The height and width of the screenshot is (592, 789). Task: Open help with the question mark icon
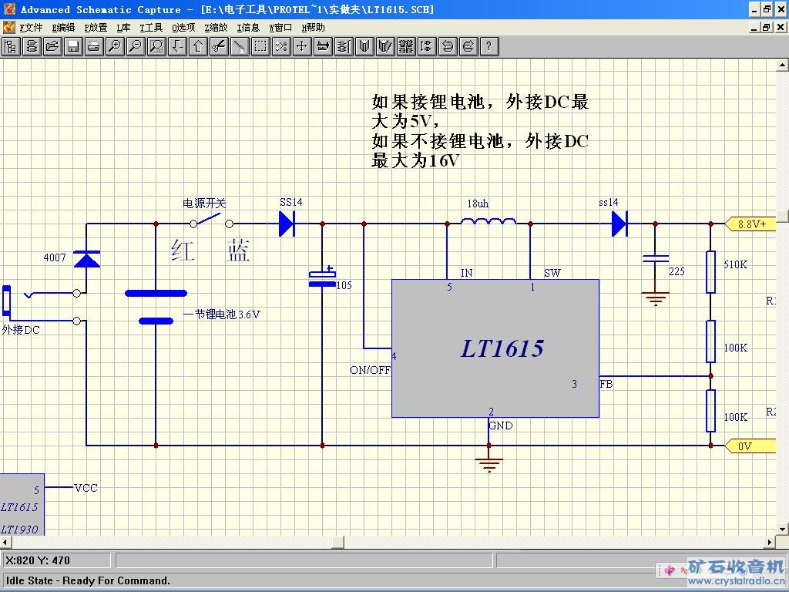pyautogui.click(x=489, y=47)
